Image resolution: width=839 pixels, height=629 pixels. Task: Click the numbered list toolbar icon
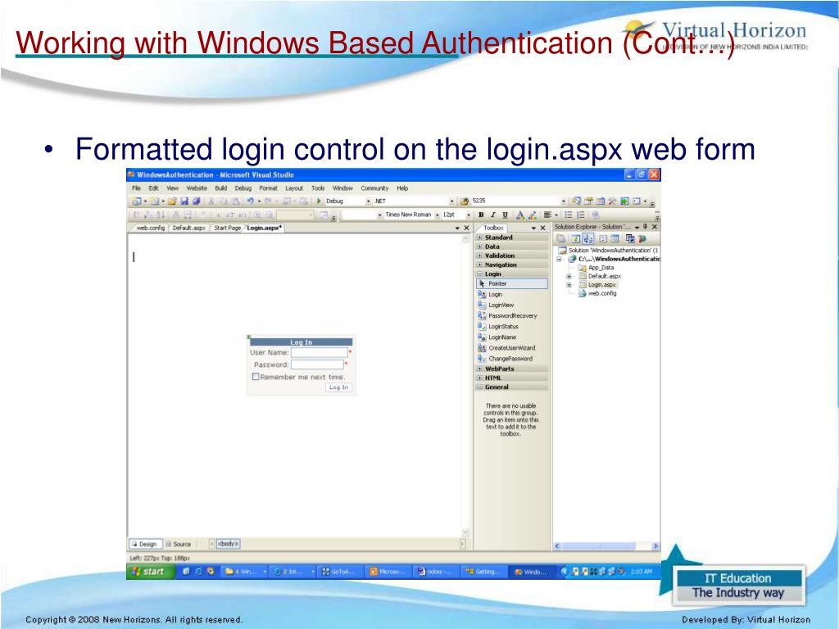tap(581, 215)
